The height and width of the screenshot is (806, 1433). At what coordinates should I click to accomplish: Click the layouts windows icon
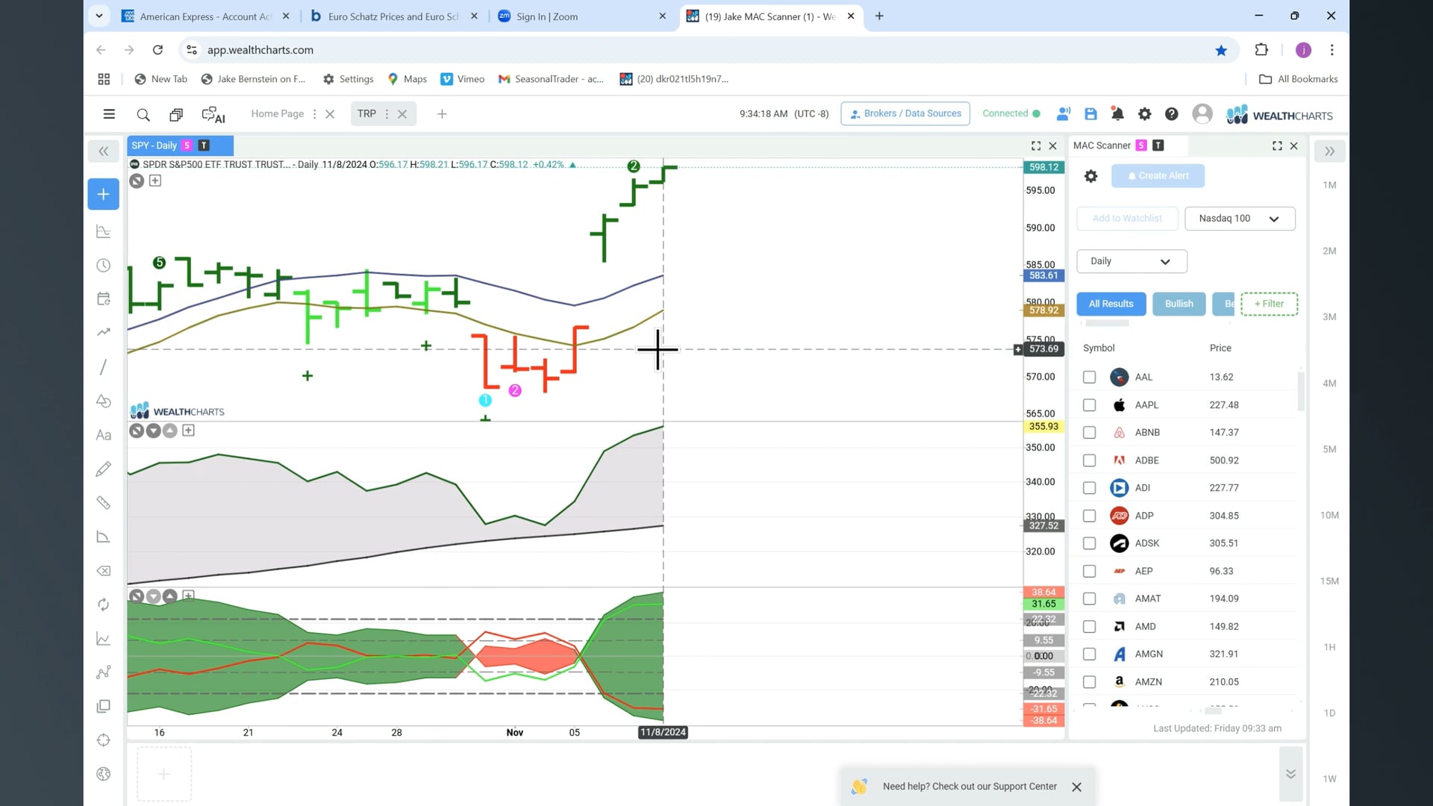[176, 114]
